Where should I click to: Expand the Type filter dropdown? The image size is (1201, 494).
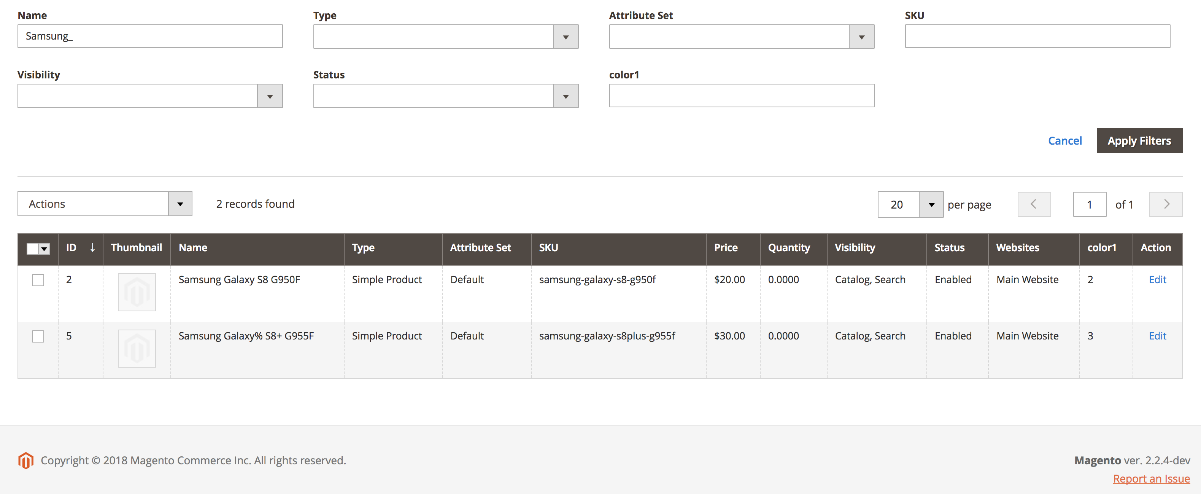click(565, 37)
